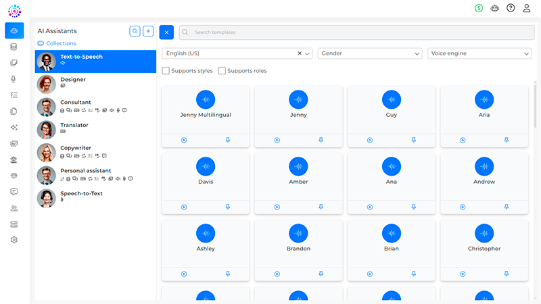Play the Andrew voice sample
Screen dimensions: 541x304
(x=463, y=207)
